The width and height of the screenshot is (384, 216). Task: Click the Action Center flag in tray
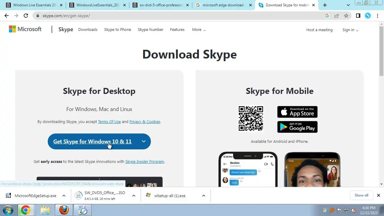point(339,210)
